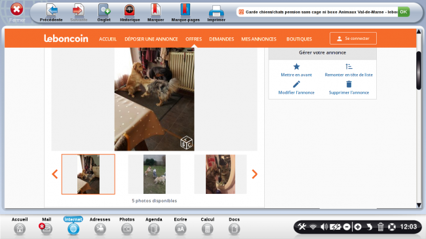The width and height of the screenshot is (426, 239).
Task: Open the Photos app in the dock
Action: (127, 226)
